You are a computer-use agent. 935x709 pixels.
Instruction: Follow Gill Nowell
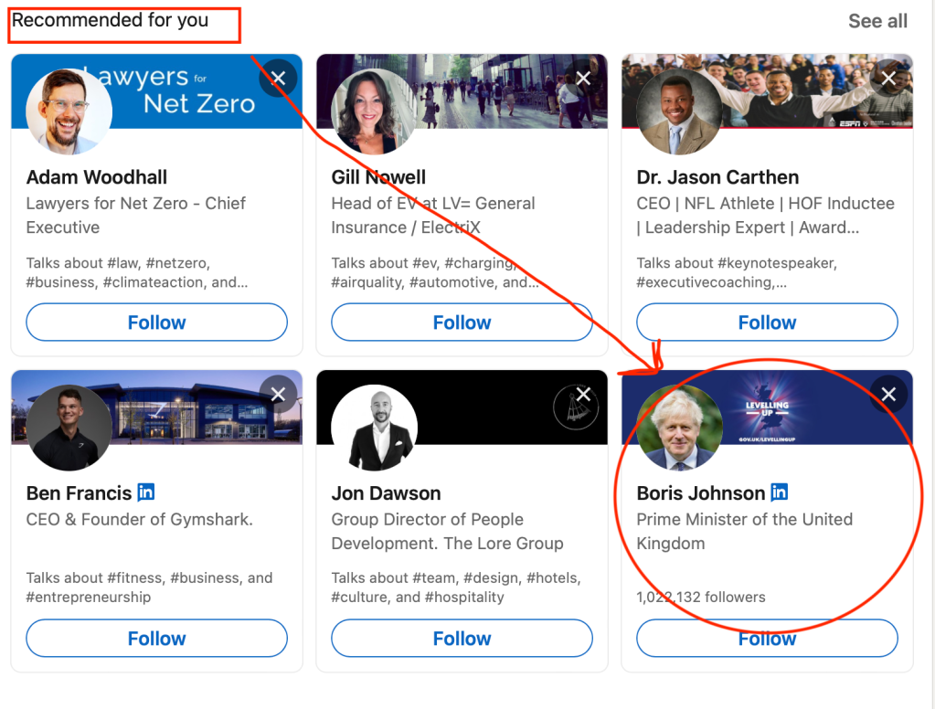point(462,323)
